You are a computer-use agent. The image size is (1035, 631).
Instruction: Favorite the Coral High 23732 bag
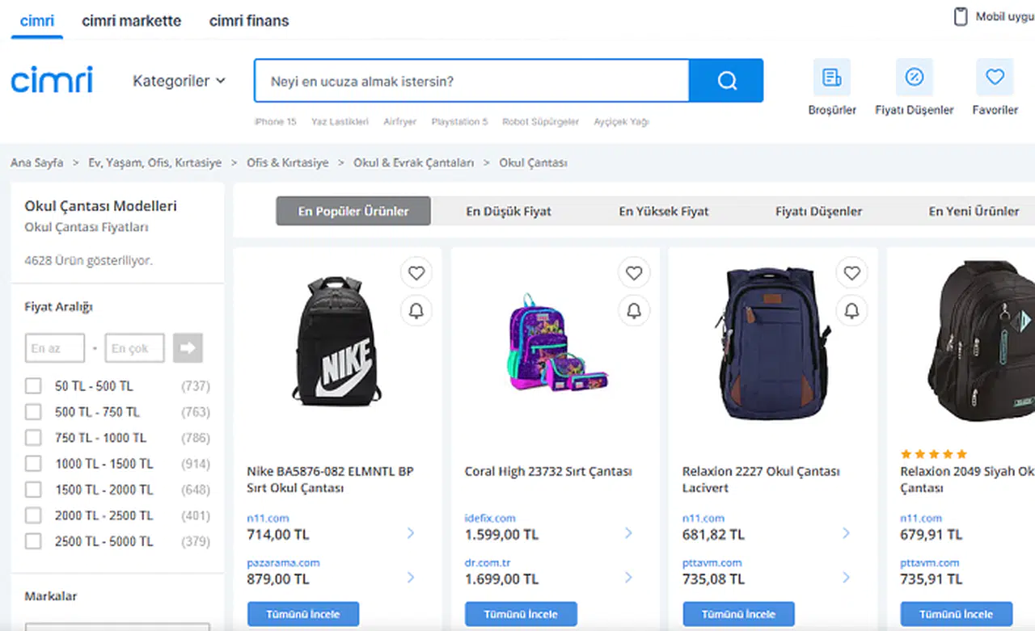point(634,274)
